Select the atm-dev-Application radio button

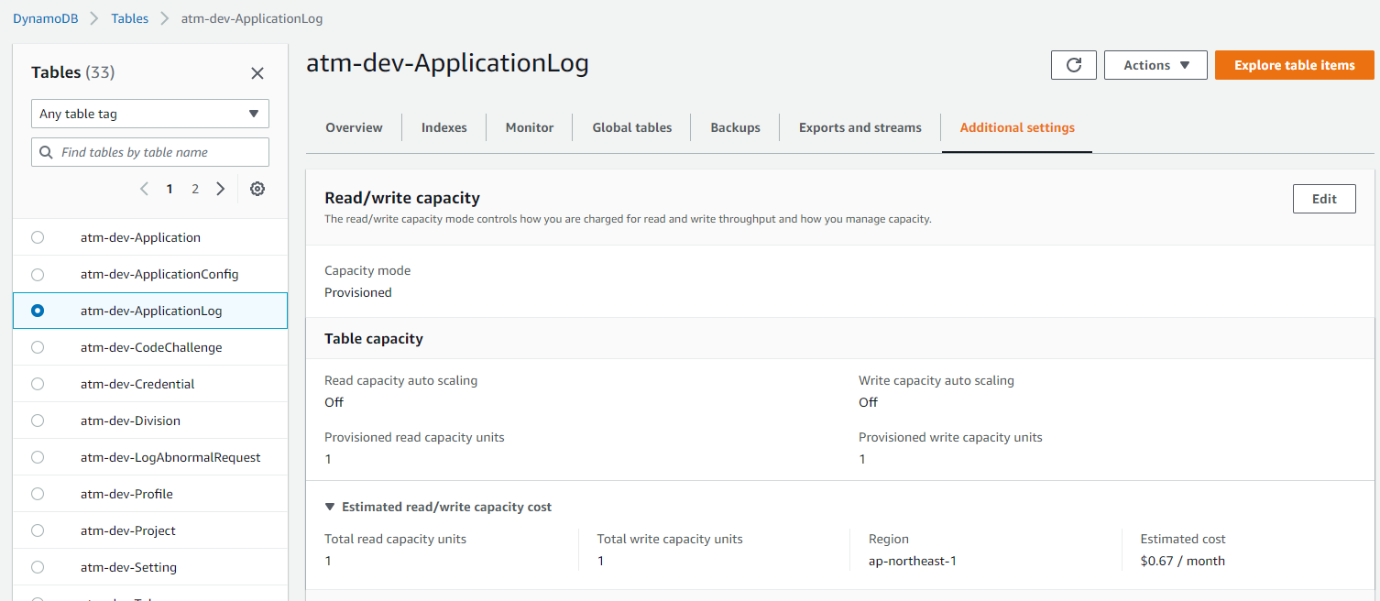click(38, 237)
